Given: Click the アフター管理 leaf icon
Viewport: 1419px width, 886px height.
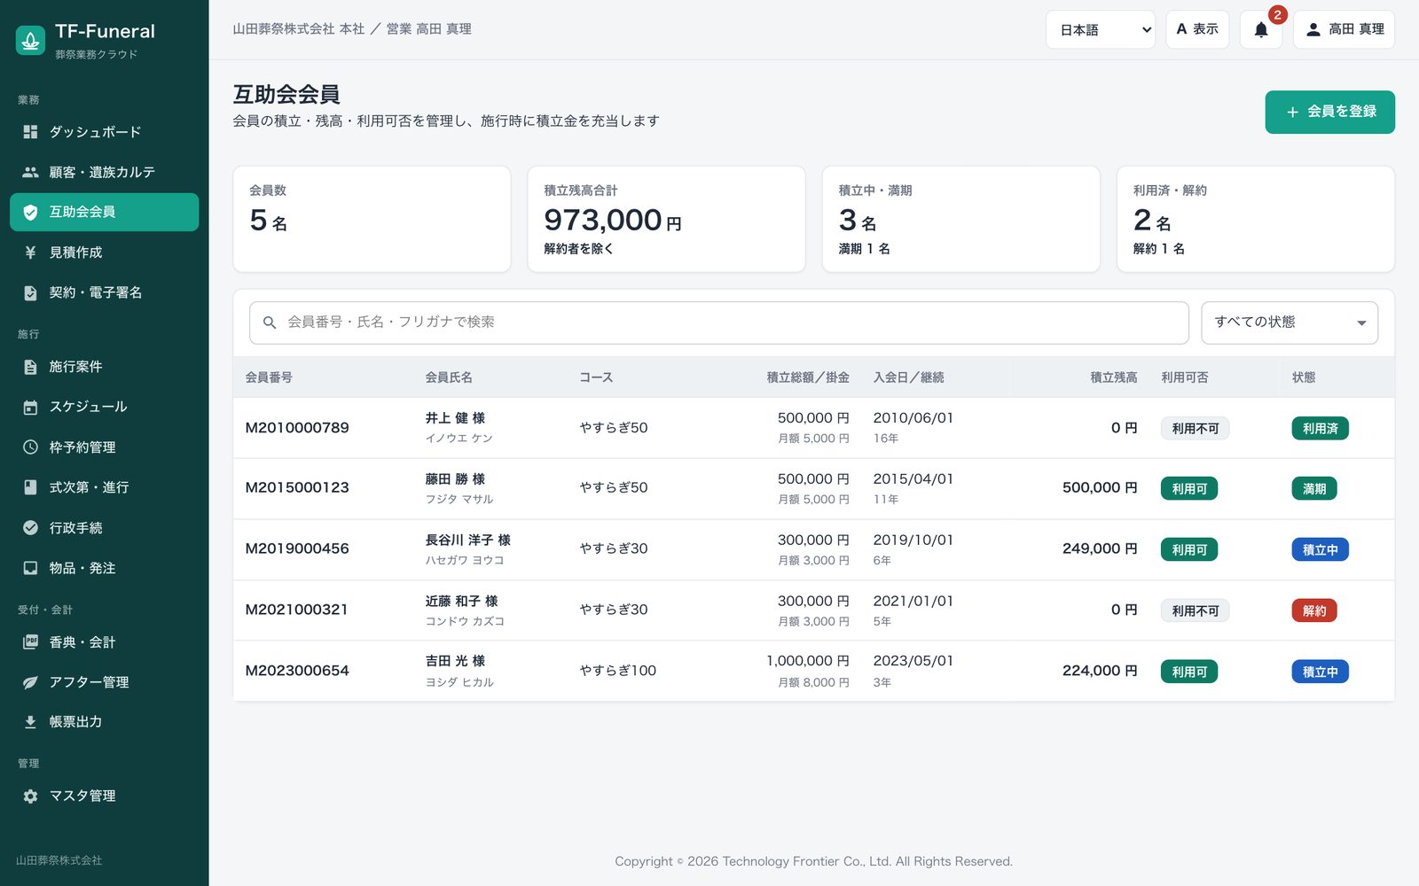Looking at the screenshot, I should (x=30, y=682).
